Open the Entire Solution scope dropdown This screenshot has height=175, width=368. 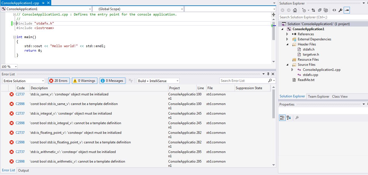[x=24, y=81]
